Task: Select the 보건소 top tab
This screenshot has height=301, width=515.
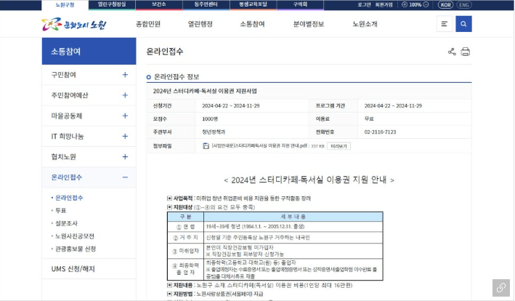Action: click(159, 4)
